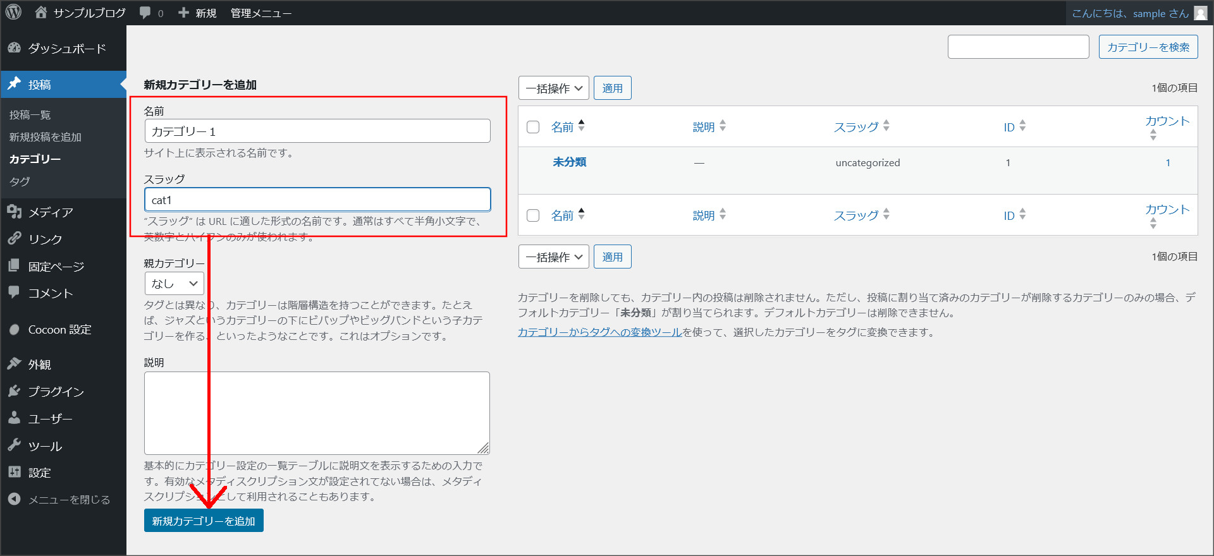
Task: Open the カテゴリーからタグへの変換ツール link
Action: click(599, 332)
